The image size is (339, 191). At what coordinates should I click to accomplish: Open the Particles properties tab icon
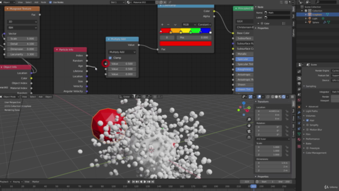pyautogui.click(x=299, y=118)
